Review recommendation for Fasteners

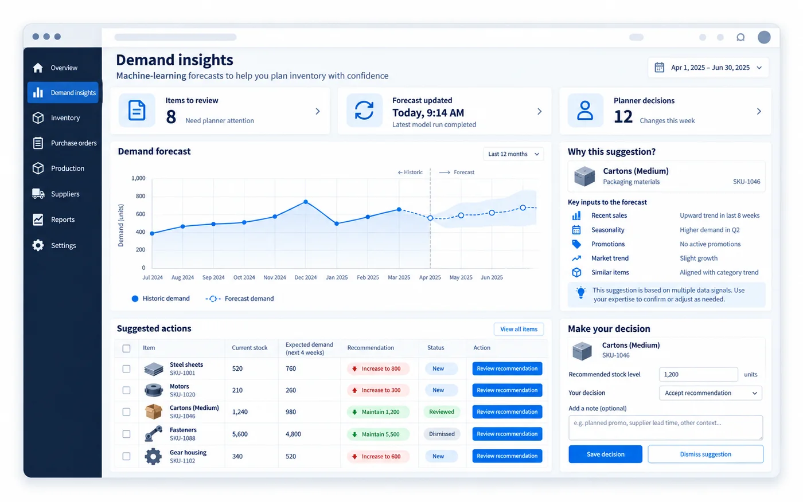pos(507,434)
